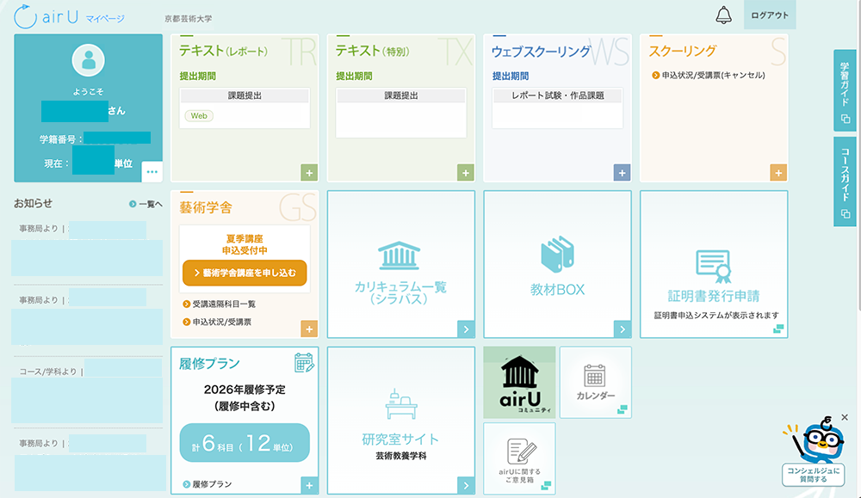Click calendar-edit icon in 履修プラン card
Screen dimensions: 861x498
(x=304, y=362)
